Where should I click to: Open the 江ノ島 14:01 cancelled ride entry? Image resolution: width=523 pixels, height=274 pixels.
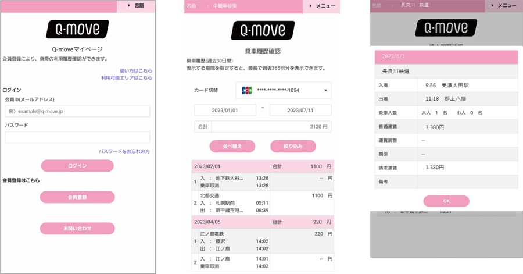point(263,262)
